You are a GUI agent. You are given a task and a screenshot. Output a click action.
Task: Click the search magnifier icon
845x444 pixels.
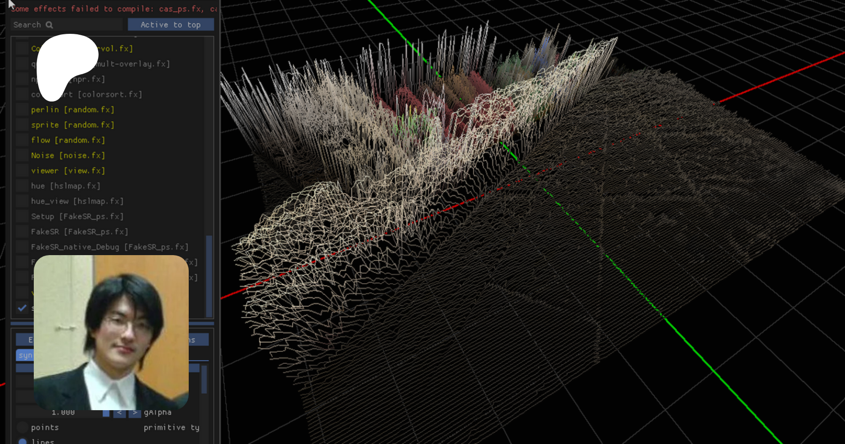(x=49, y=25)
